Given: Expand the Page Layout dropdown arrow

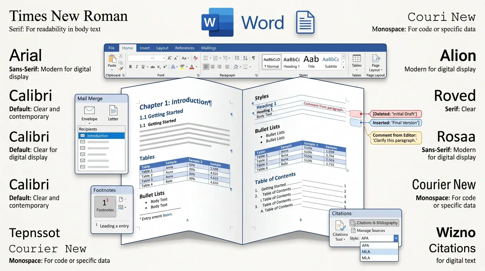Looking at the screenshot, I should [x=381, y=70].
